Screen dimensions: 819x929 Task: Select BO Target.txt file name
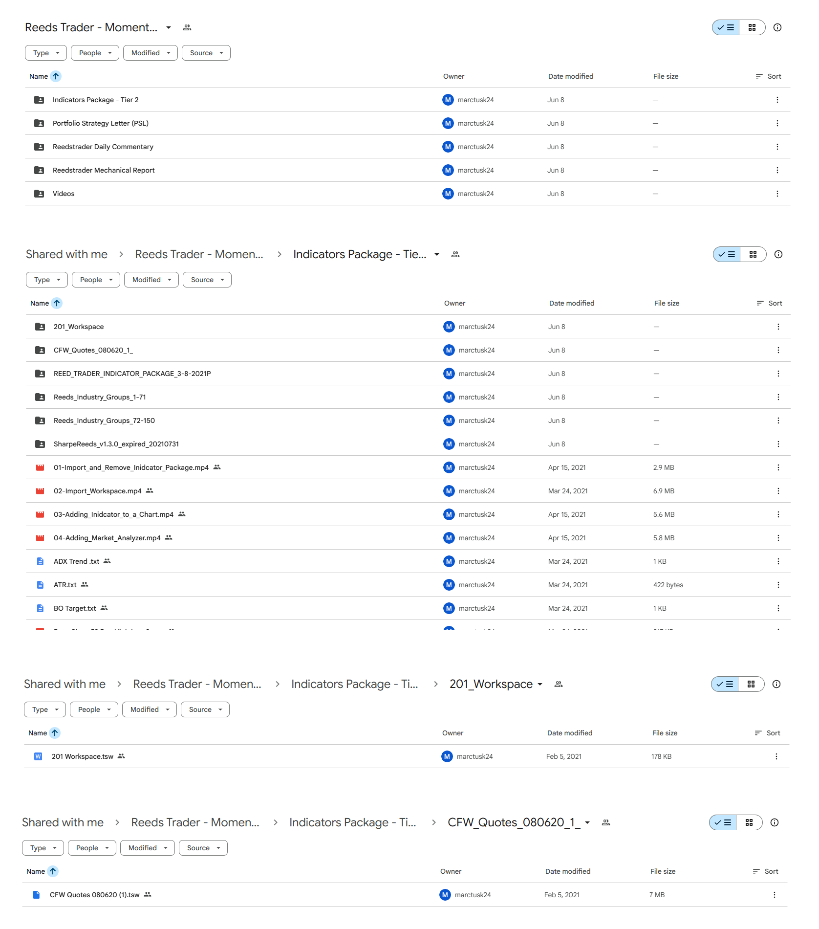[75, 608]
